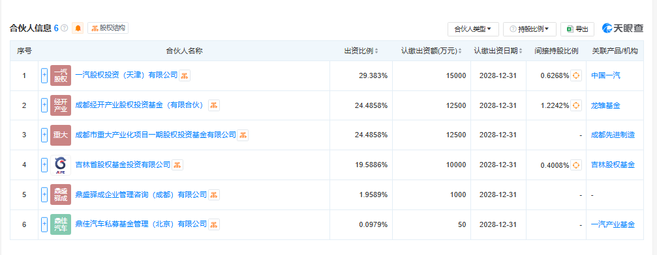Expand row for 成都市重大产业化项目一期股权投资基金
This screenshot has width=657, height=255.
pos(44,135)
